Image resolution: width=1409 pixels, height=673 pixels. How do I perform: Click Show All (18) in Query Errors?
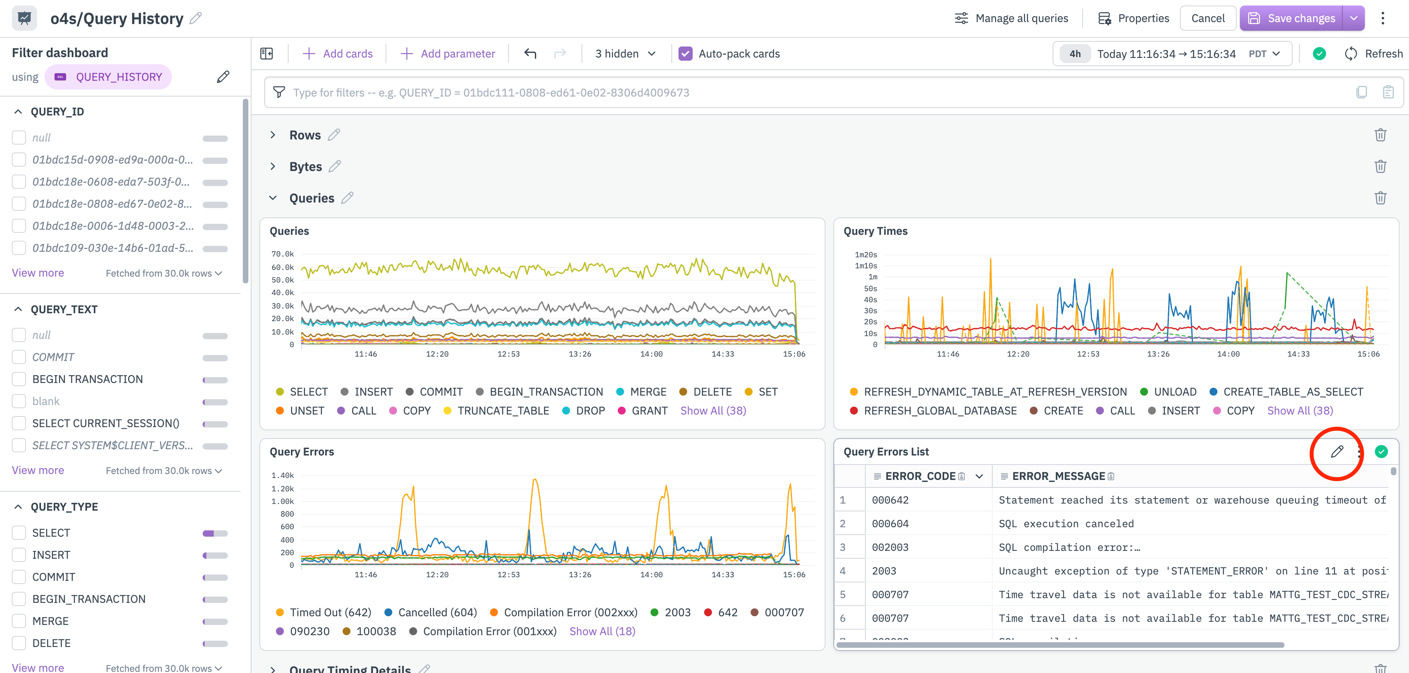pyautogui.click(x=602, y=631)
